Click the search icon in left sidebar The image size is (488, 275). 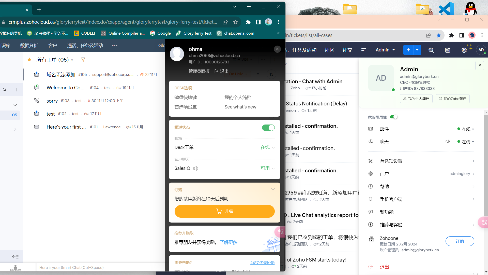click(x=5, y=90)
